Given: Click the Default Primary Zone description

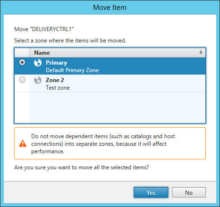Looking at the screenshot, I should click(72, 70).
